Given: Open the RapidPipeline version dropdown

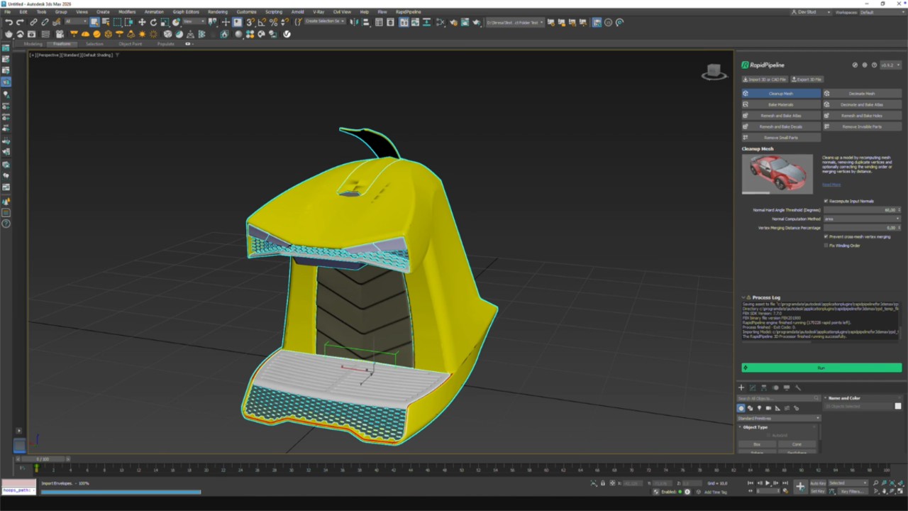Looking at the screenshot, I should click(x=890, y=65).
